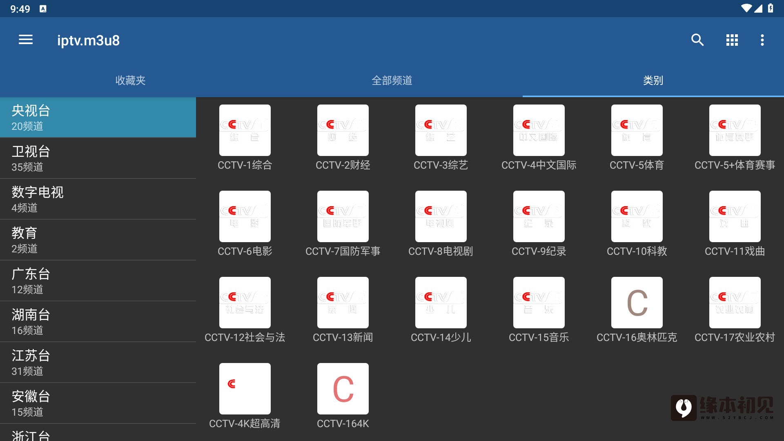Open the CCTV-164K red C icon
Viewport: 784px width, 441px height.
(343, 389)
